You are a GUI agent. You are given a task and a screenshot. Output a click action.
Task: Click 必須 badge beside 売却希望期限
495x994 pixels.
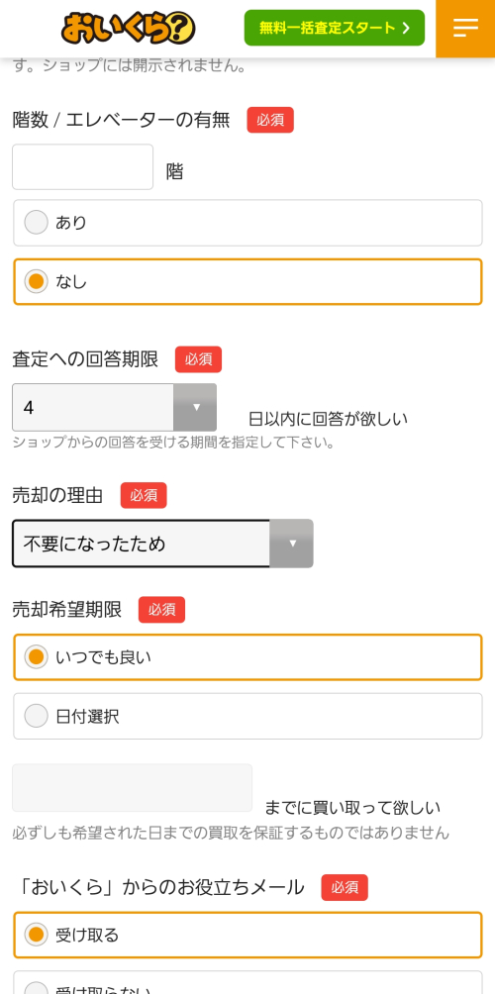click(x=161, y=609)
